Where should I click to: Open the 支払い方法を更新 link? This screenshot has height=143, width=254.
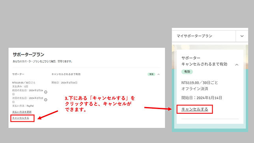pyautogui.click(x=22, y=112)
